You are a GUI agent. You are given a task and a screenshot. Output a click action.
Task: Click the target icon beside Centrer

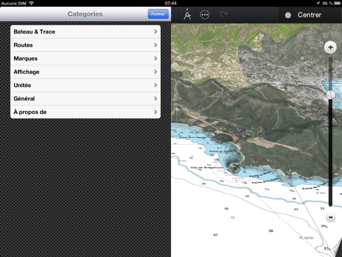point(288,15)
